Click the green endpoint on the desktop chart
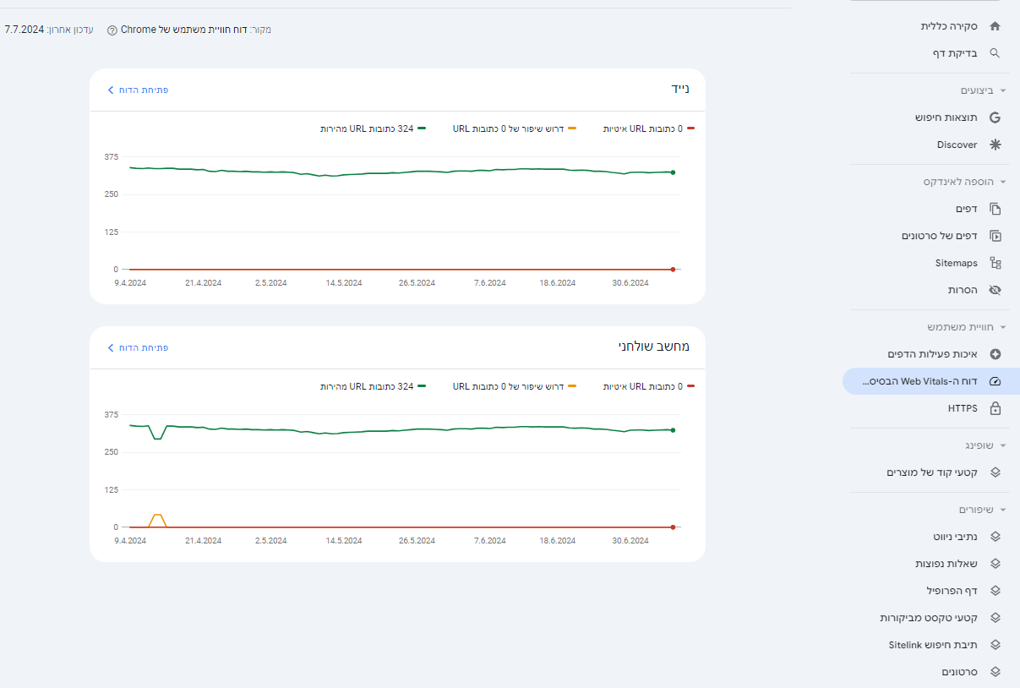This screenshot has height=688, width=1020. [673, 430]
